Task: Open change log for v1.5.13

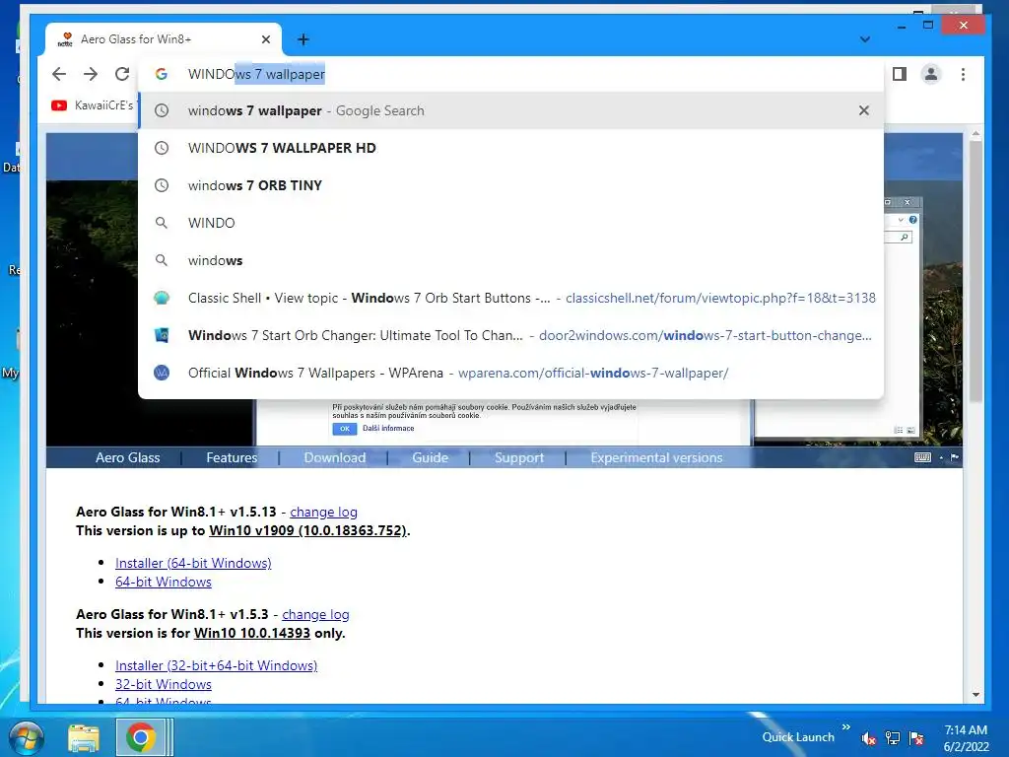Action: tap(323, 512)
